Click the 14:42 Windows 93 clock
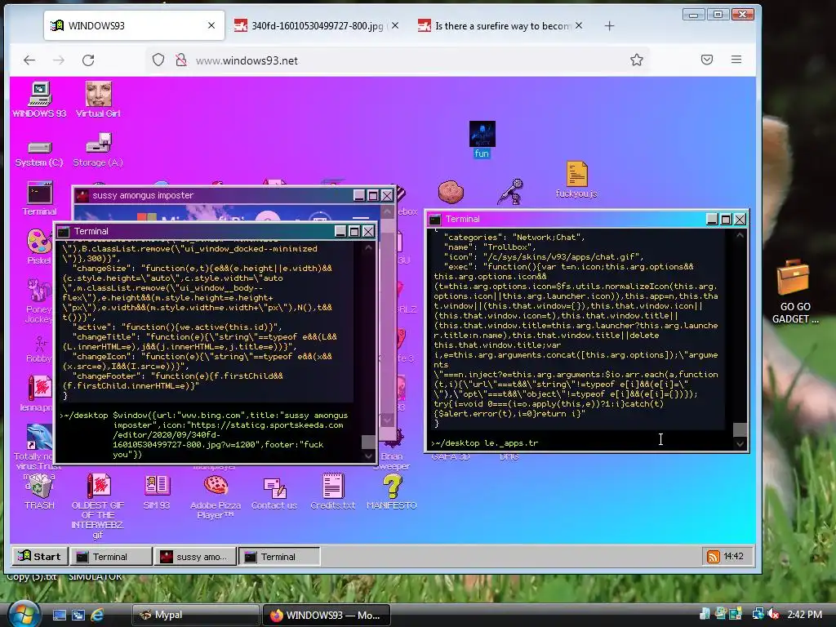Viewport: 836px width, 627px height. 734,557
